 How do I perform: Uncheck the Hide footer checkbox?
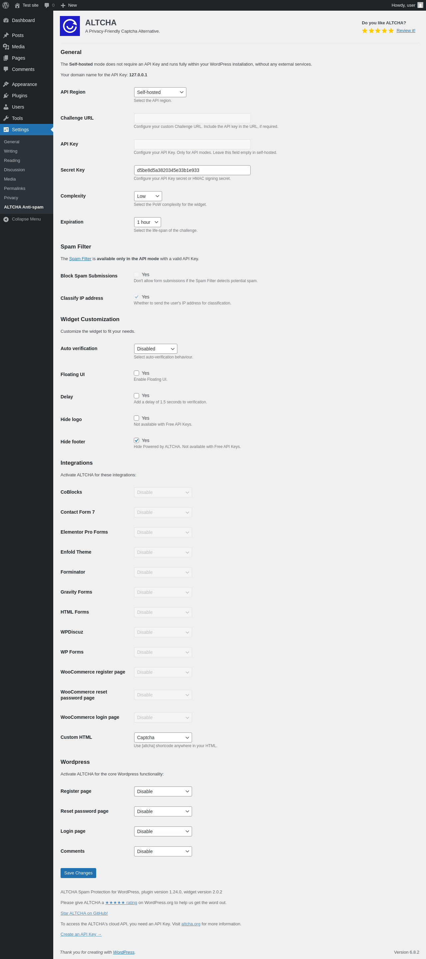136,440
